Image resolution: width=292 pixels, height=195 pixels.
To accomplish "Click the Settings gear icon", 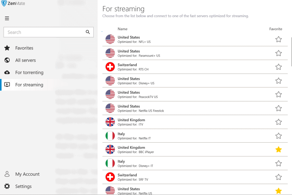I will coord(7,186).
